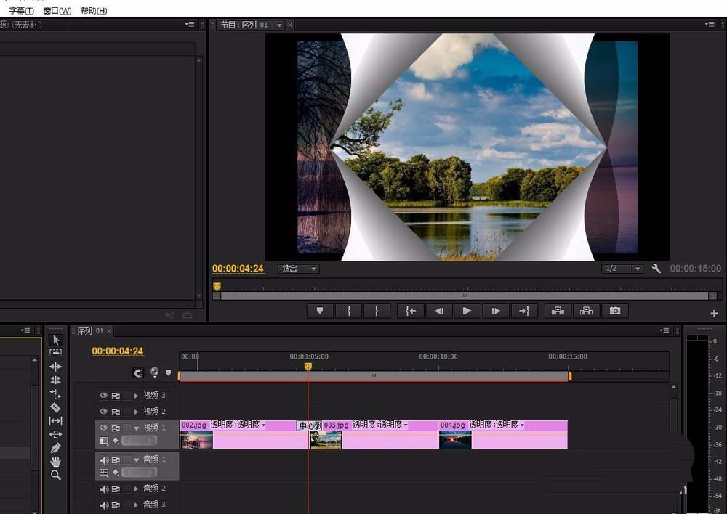Select the Slip tool
The height and width of the screenshot is (514, 727).
click(56, 421)
